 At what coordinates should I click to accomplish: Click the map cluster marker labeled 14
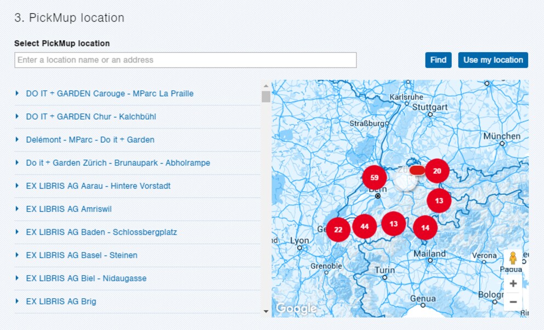(x=426, y=228)
